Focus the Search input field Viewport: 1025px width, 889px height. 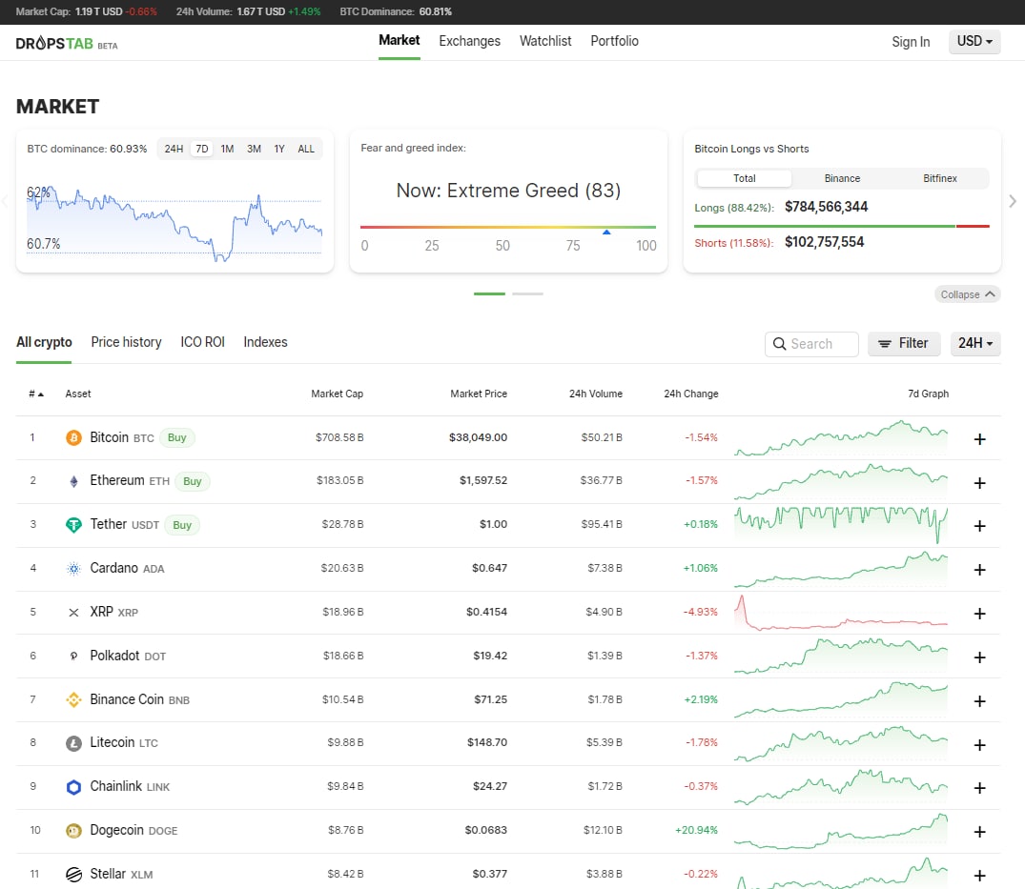(x=811, y=344)
